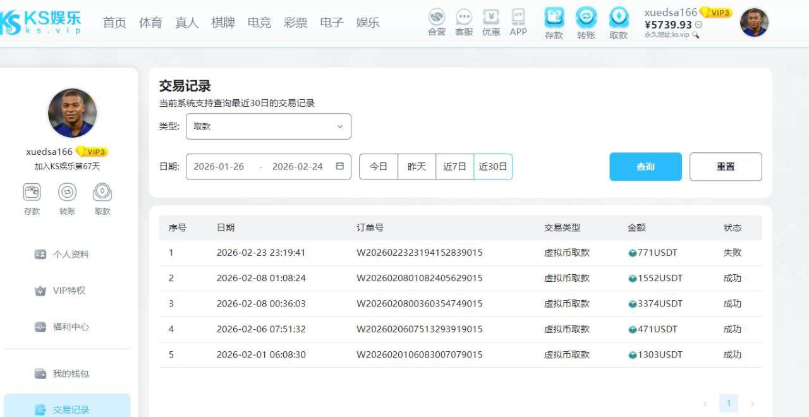Click the profile avatar in top right
Screen dimensions: 809x417
pyautogui.click(x=754, y=23)
